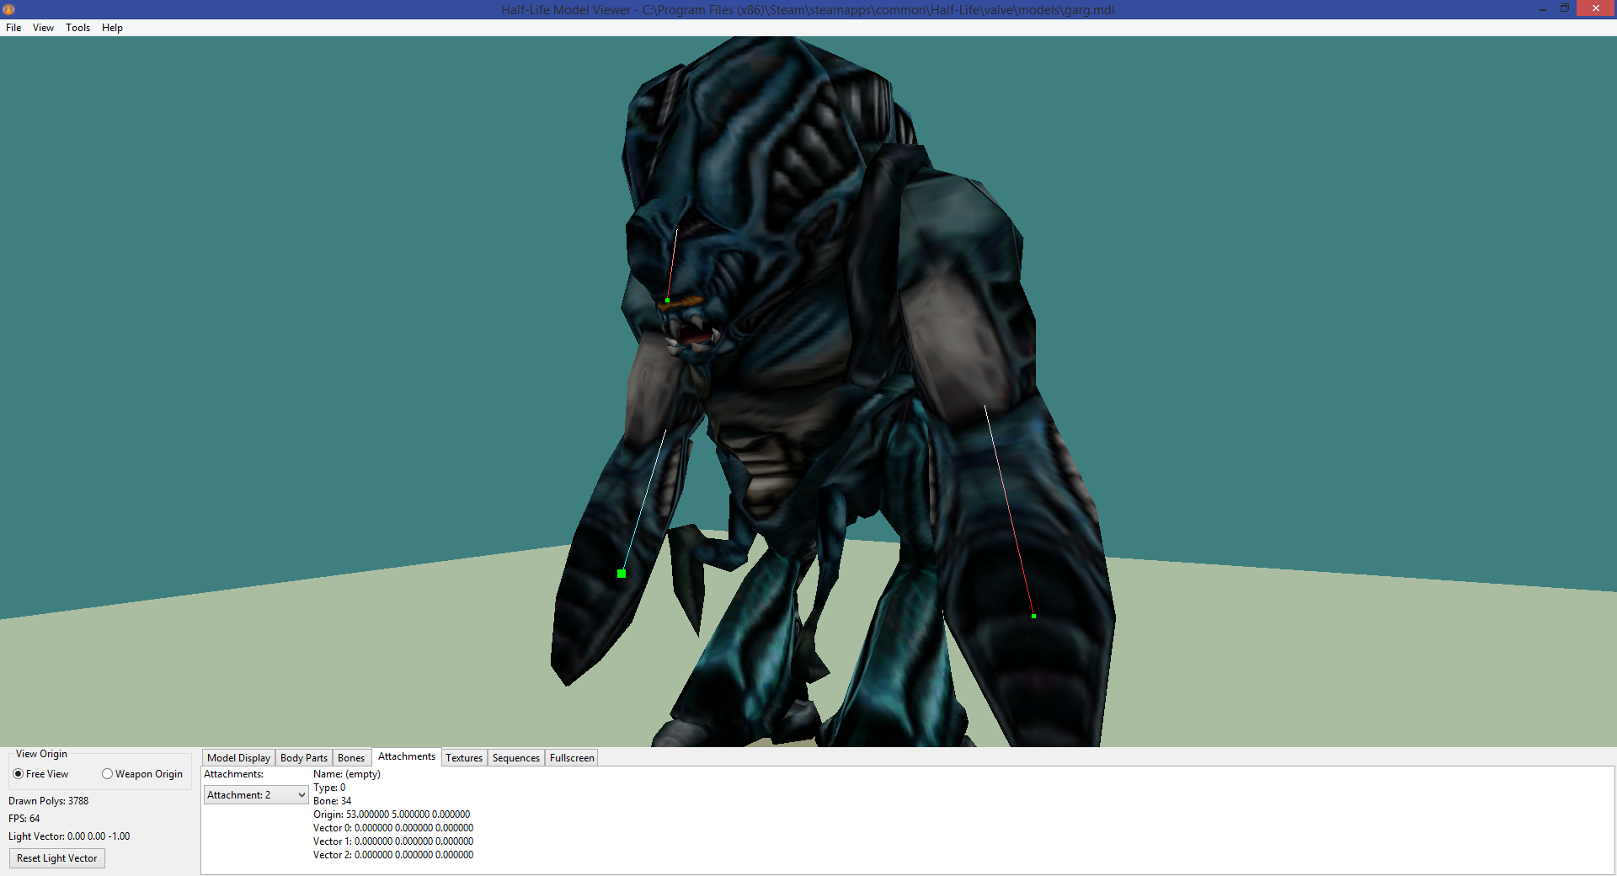
Task: Click the 'Bone: 34' attachment line
Action: click(332, 801)
